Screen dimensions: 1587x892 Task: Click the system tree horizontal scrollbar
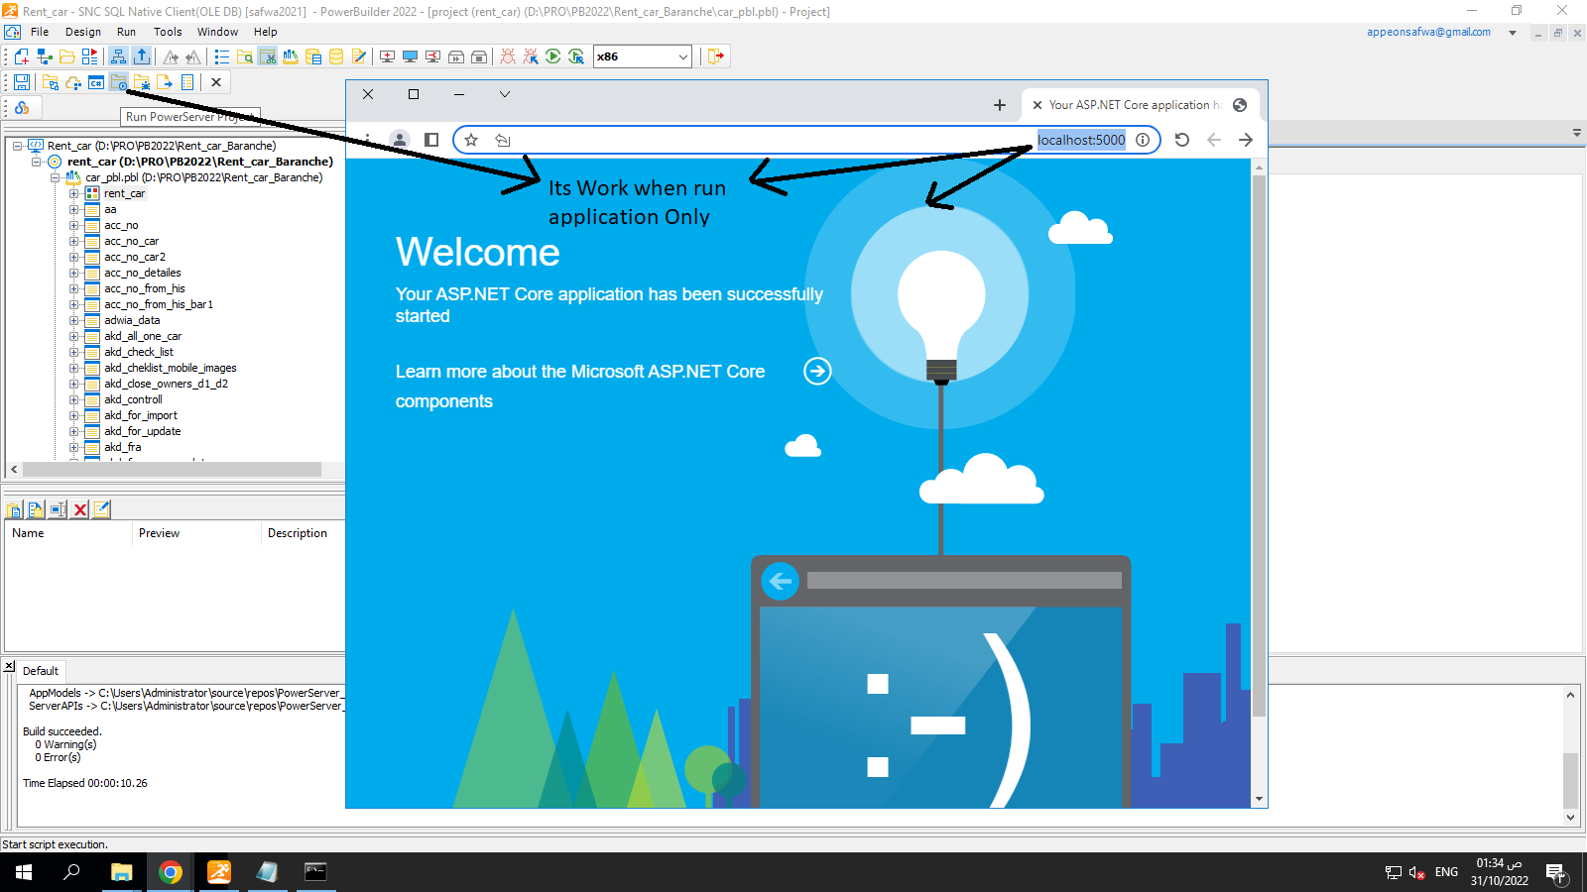point(172,469)
